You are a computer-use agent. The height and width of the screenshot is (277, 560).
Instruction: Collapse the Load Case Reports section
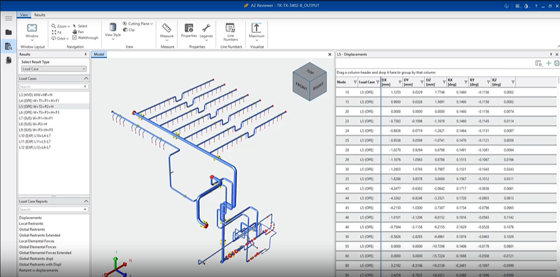(x=86, y=202)
